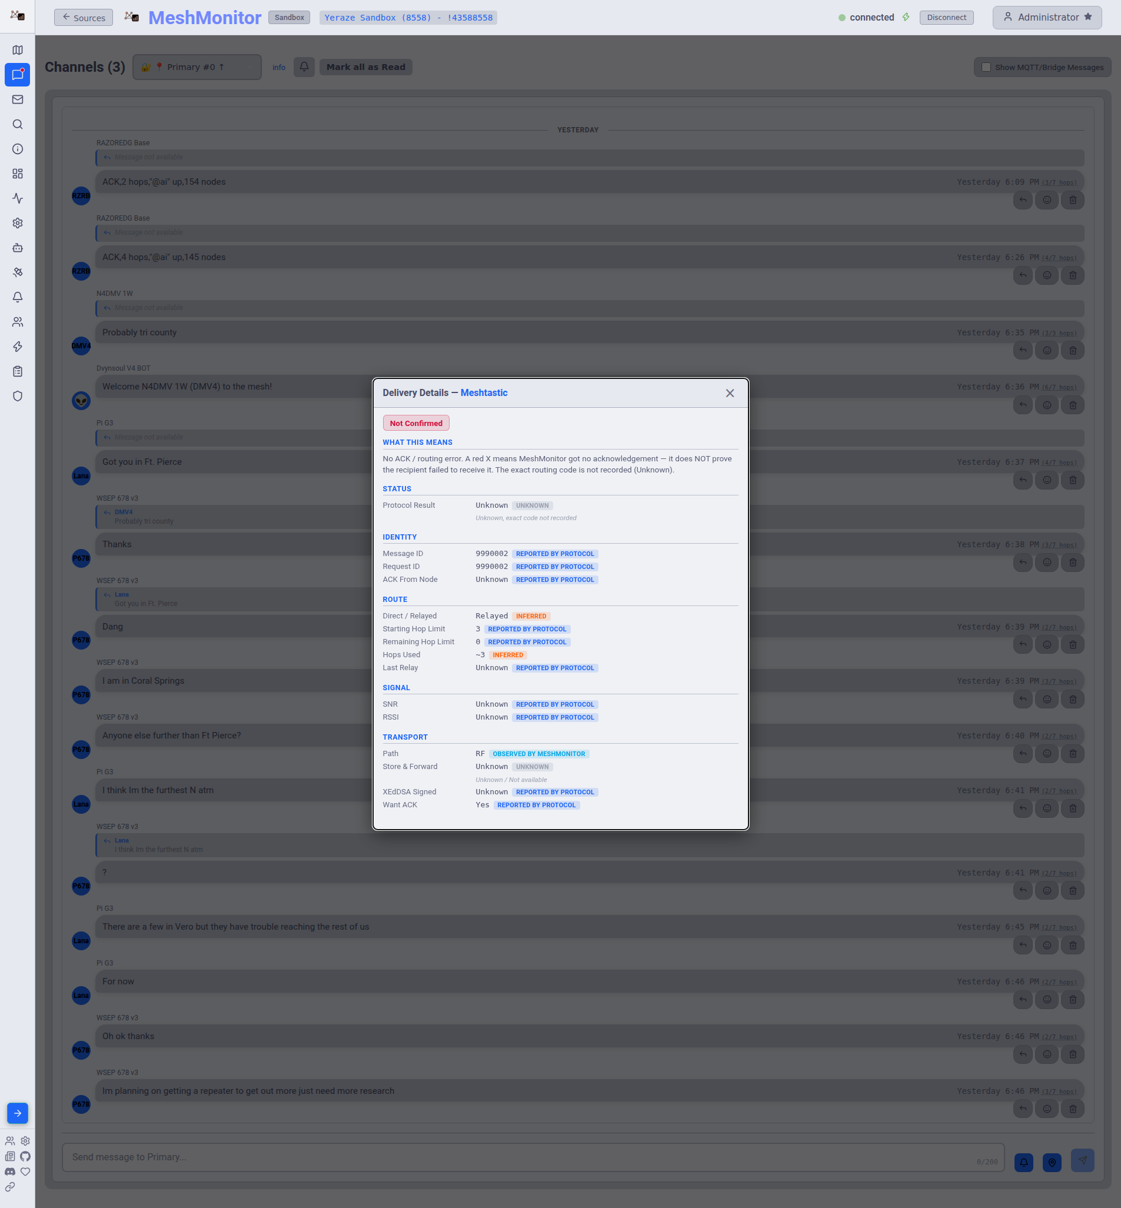The height and width of the screenshot is (1208, 1121).
Task: Open the Primary #0 channel dropdown
Action: pyautogui.click(x=197, y=67)
